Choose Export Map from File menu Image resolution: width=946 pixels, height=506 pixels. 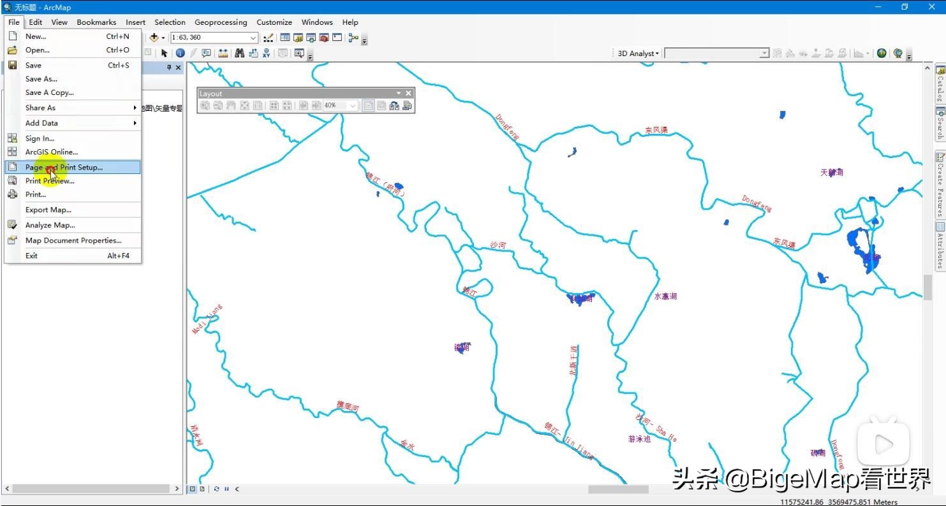point(73,210)
